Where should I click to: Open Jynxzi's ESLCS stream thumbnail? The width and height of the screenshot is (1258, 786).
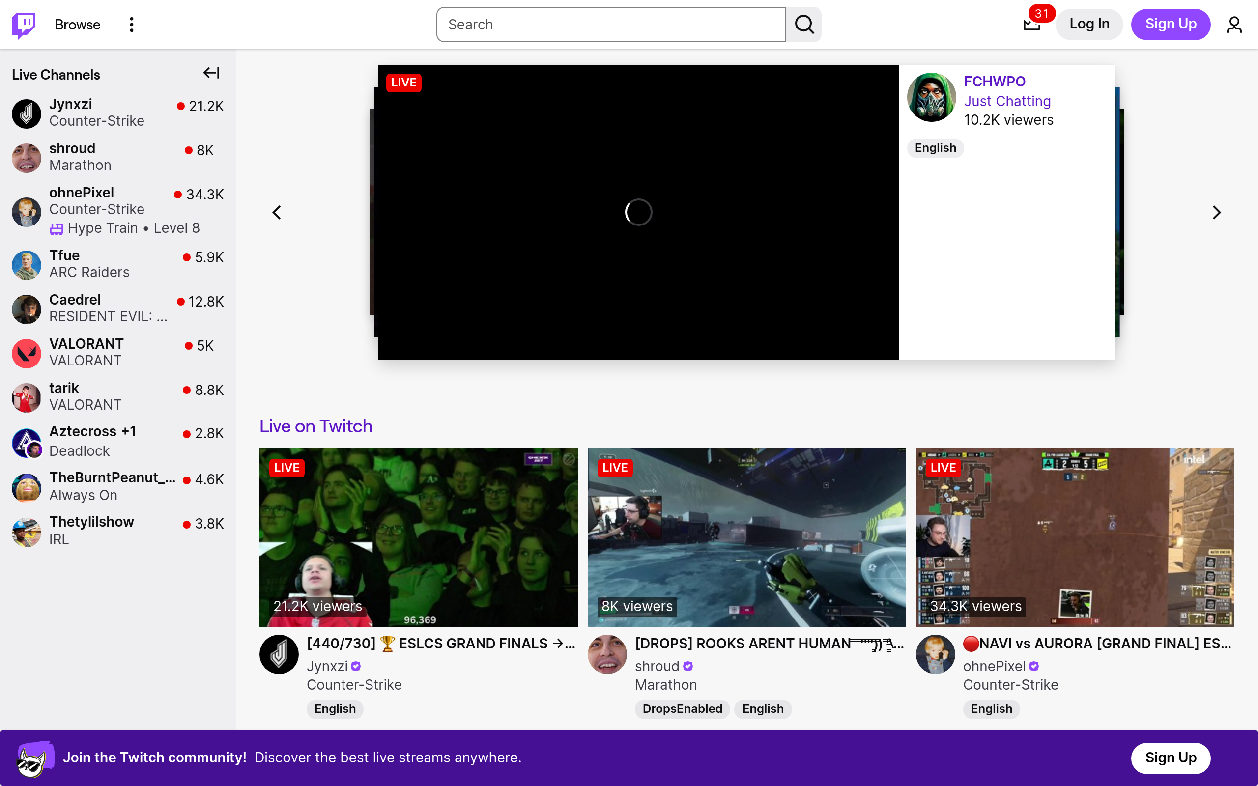418,536
